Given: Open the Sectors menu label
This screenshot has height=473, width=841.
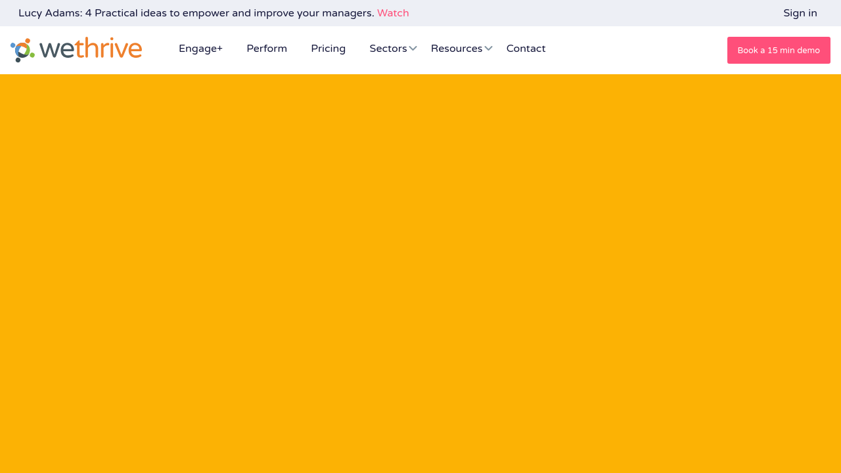Looking at the screenshot, I should tap(388, 49).
